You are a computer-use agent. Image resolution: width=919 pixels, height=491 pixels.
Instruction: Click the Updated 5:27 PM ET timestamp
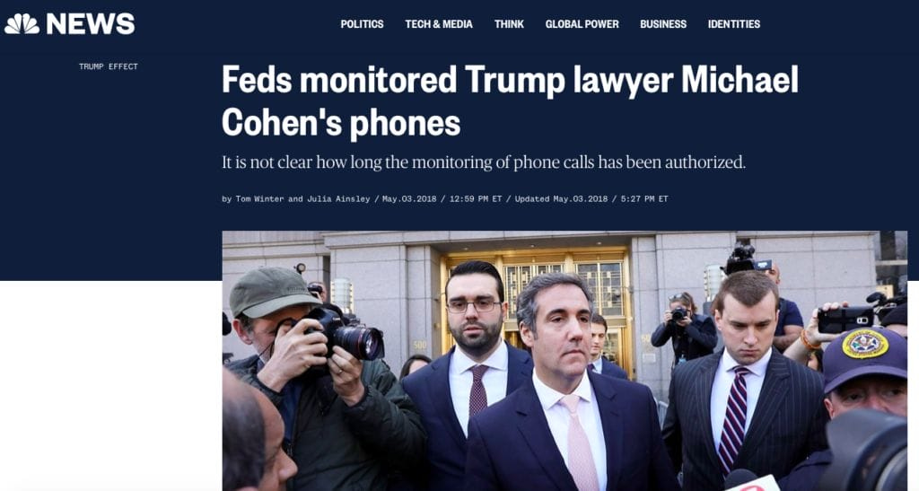591,199
